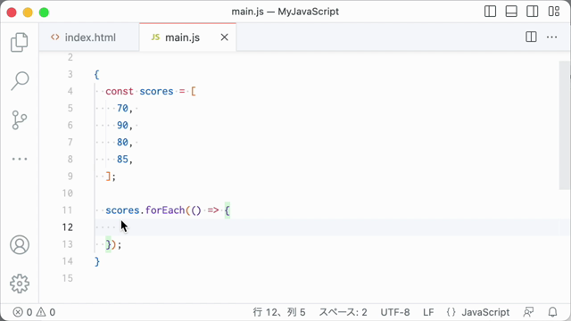This screenshot has width=571, height=321.
Task: Open the Source Control view
Action: (x=20, y=119)
